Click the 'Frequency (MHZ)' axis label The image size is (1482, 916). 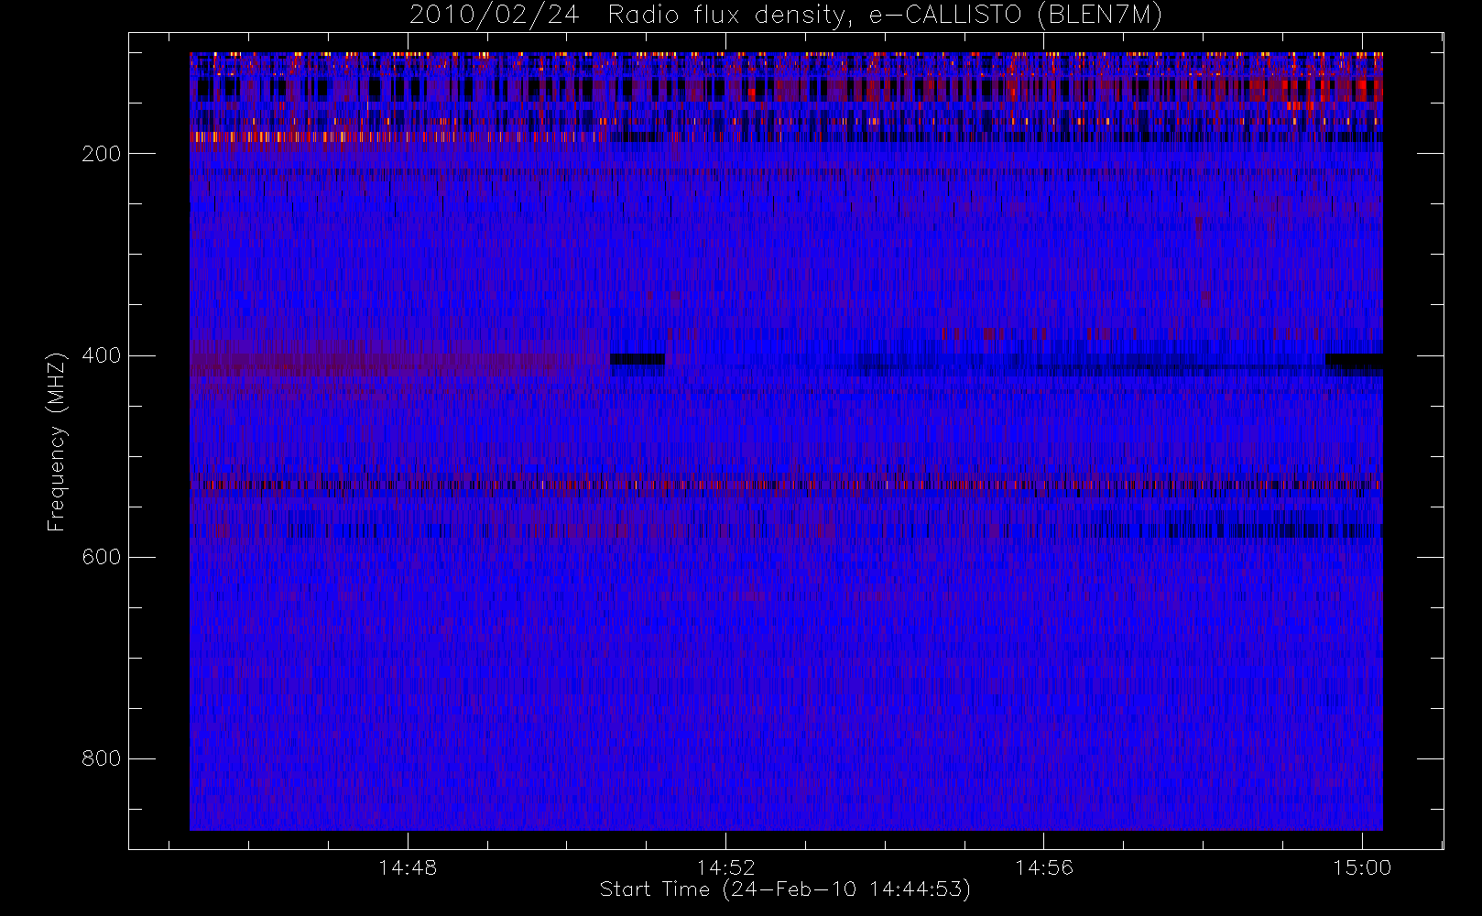pyautogui.click(x=57, y=442)
